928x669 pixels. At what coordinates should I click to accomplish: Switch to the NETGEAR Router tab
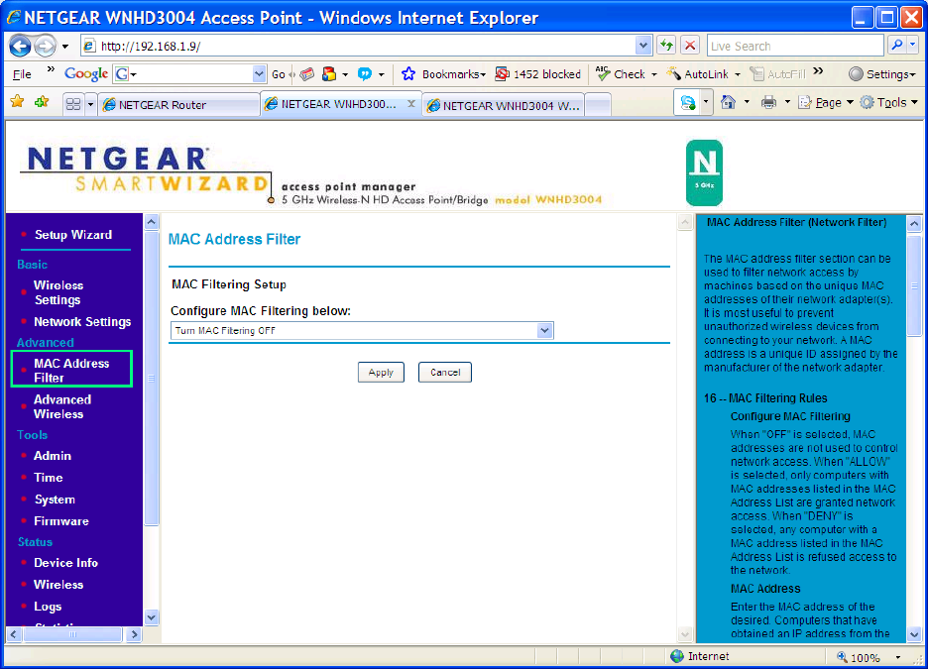[179, 105]
